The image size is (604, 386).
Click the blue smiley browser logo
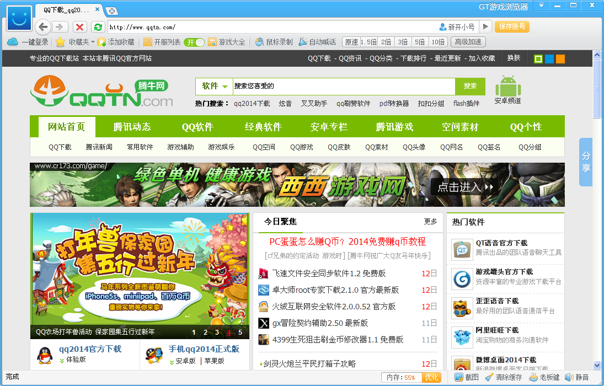[x=19, y=19]
